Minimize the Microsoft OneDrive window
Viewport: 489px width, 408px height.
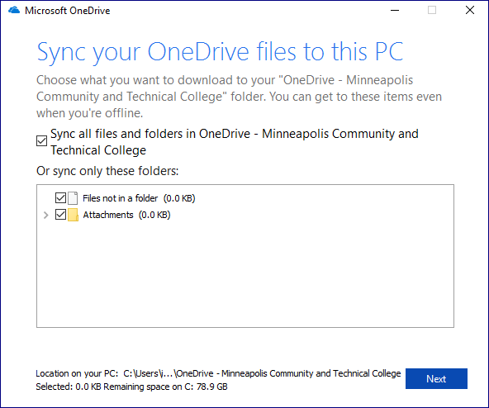(x=395, y=10)
